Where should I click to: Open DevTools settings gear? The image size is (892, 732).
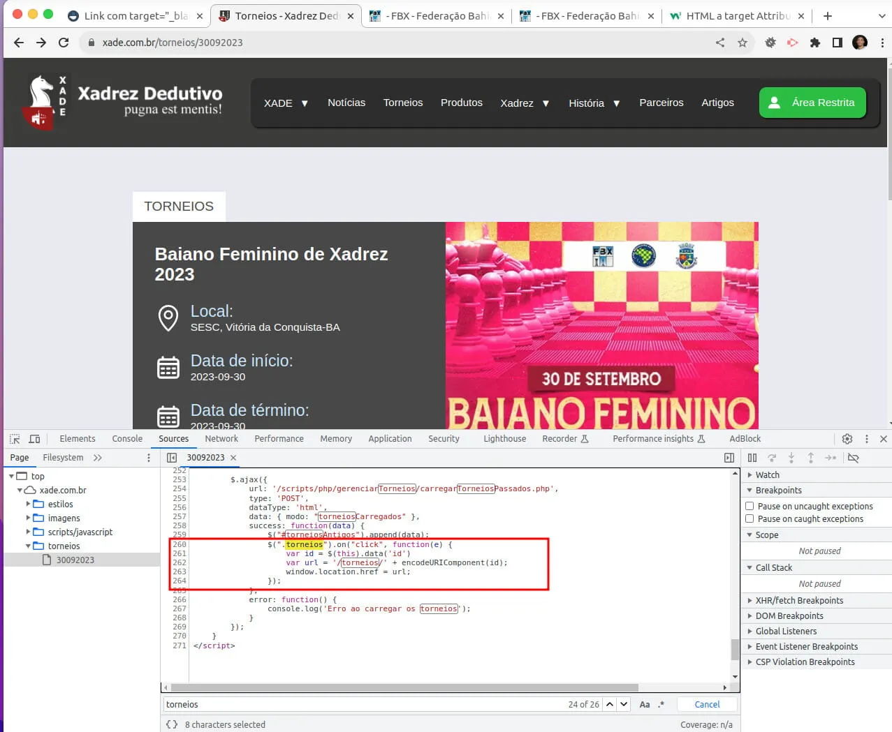point(847,439)
